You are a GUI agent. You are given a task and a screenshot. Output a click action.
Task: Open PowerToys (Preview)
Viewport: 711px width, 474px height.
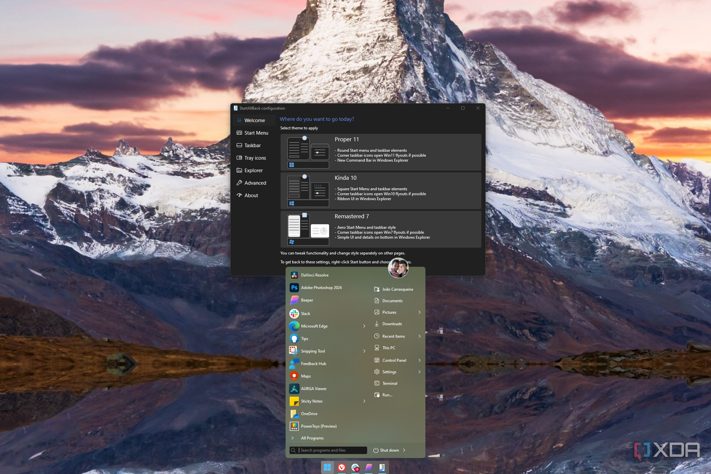[x=319, y=426]
